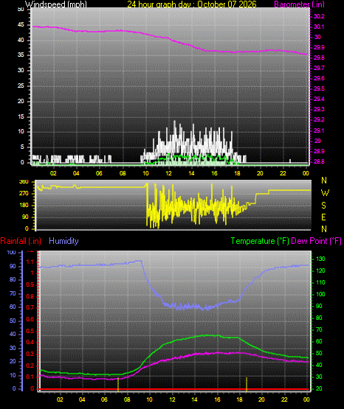Click the yellow morning marker near hour 07
Screen dimensions: 344x409
118,384
